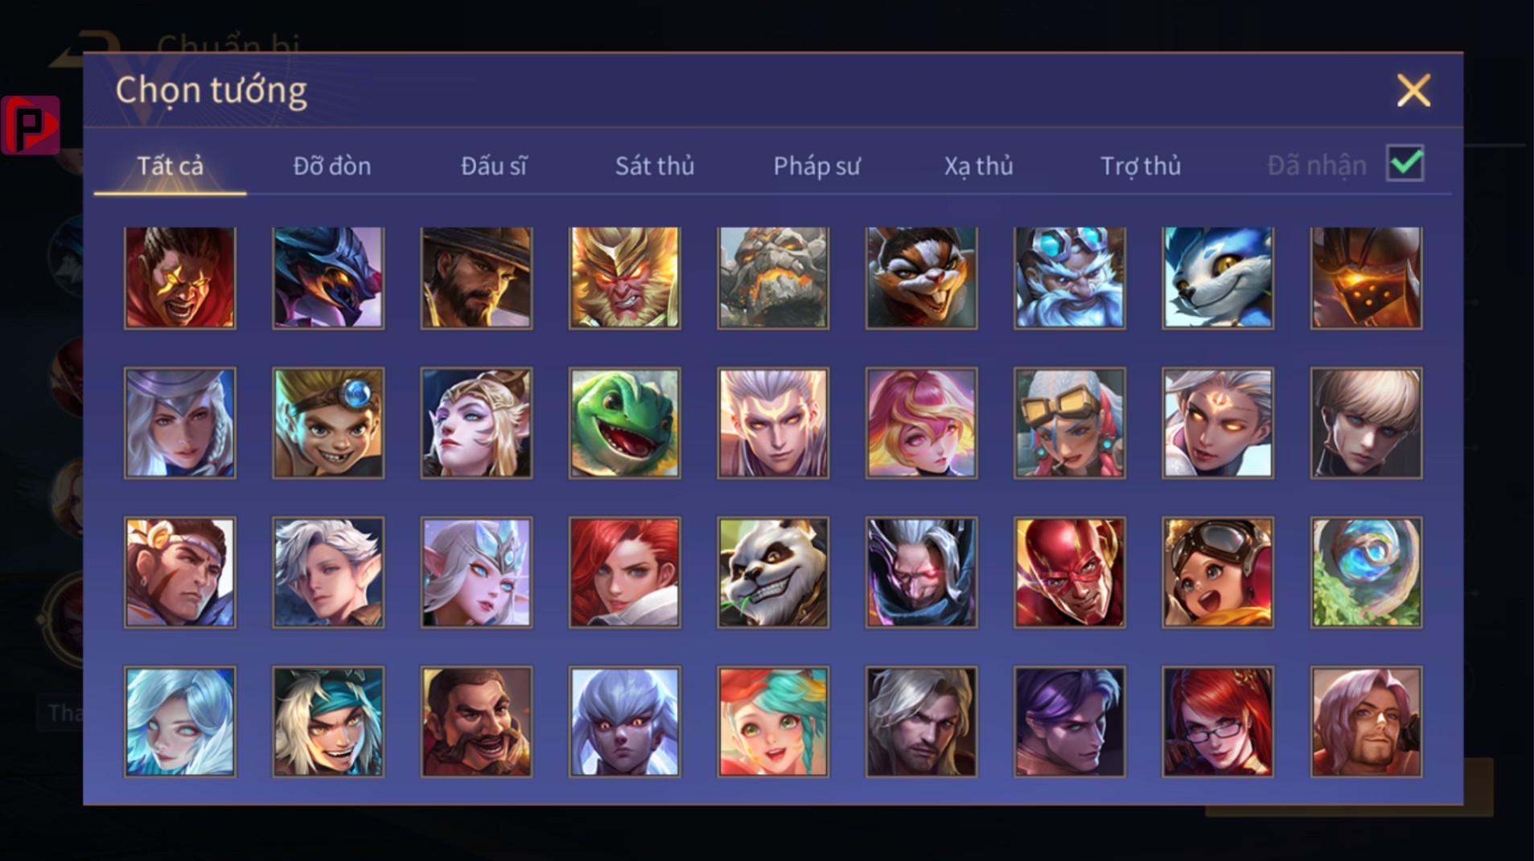Pick the stone golem hero portrait

pos(772,277)
